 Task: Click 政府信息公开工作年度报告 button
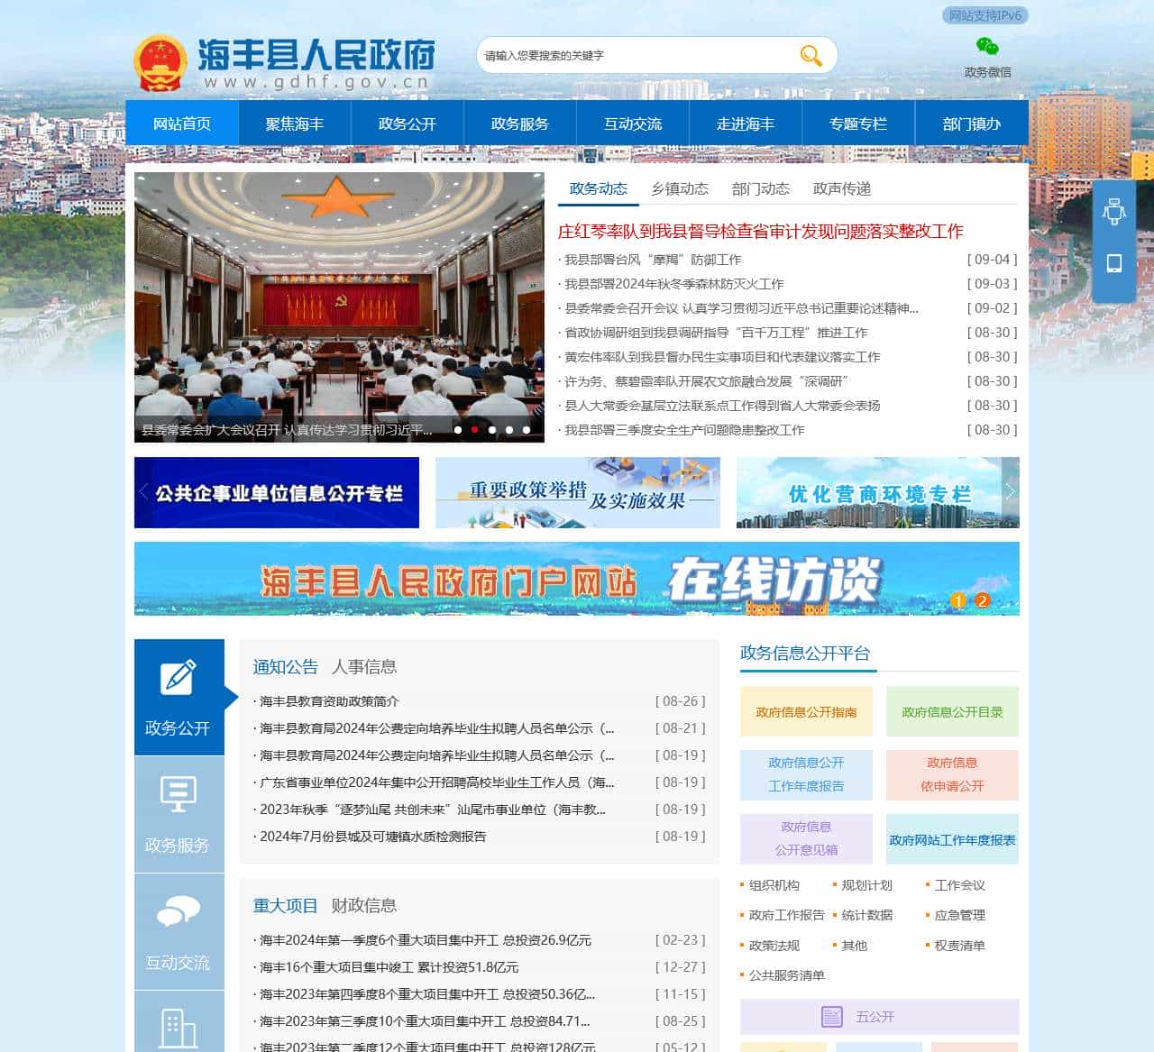806,775
